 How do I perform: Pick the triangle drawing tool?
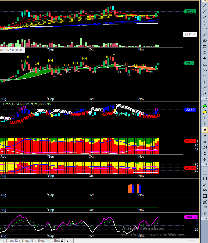coord(205,64)
